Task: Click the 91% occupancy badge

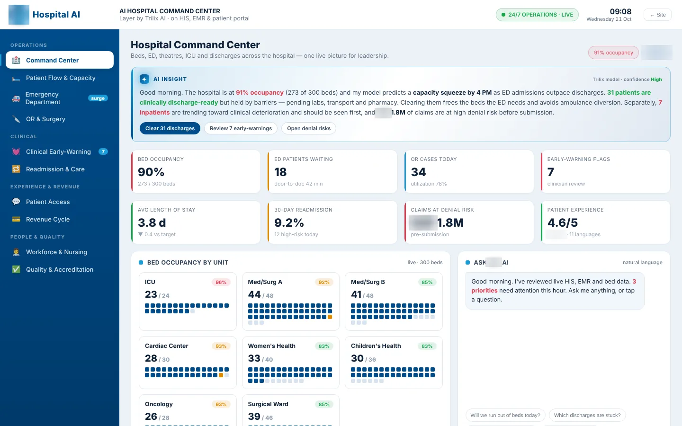Action: pyautogui.click(x=613, y=53)
